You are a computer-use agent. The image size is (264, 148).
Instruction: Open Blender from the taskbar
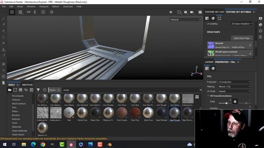tap(109, 144)
